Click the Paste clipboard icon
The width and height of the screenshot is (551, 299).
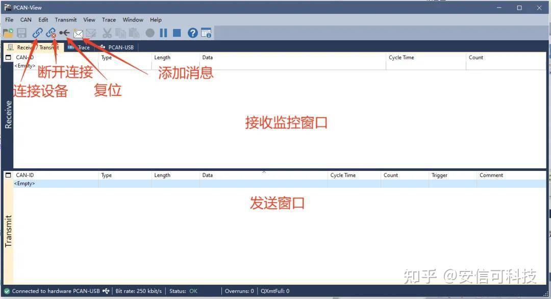[134, 33]
